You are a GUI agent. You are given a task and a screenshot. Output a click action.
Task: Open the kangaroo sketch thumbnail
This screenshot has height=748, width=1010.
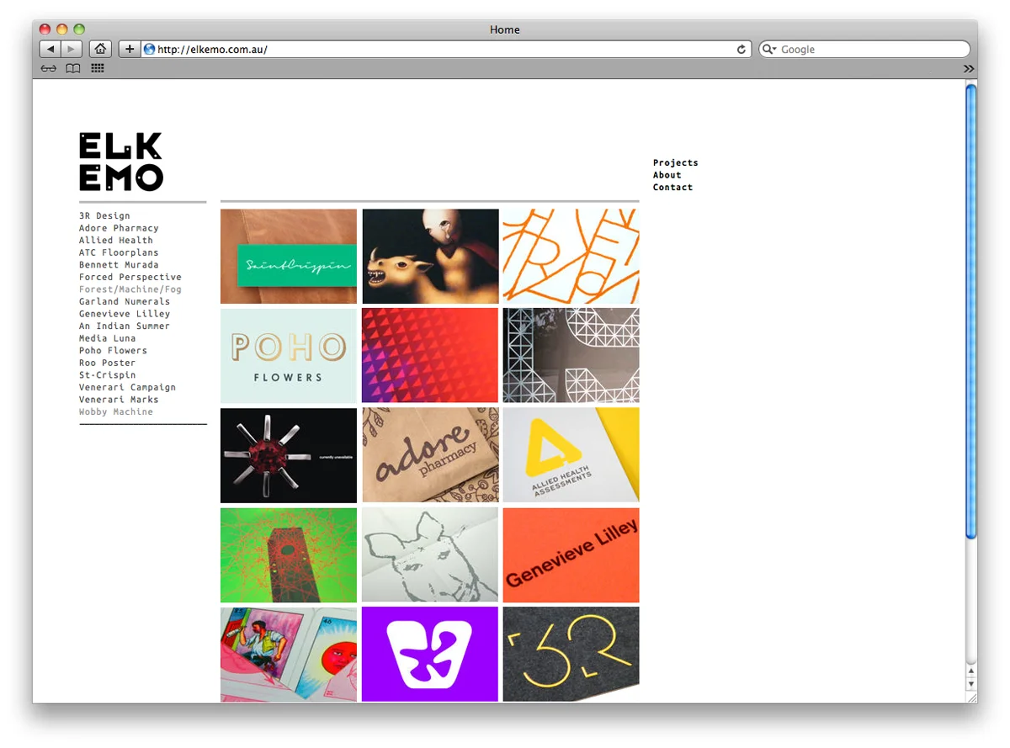[430, 554]
